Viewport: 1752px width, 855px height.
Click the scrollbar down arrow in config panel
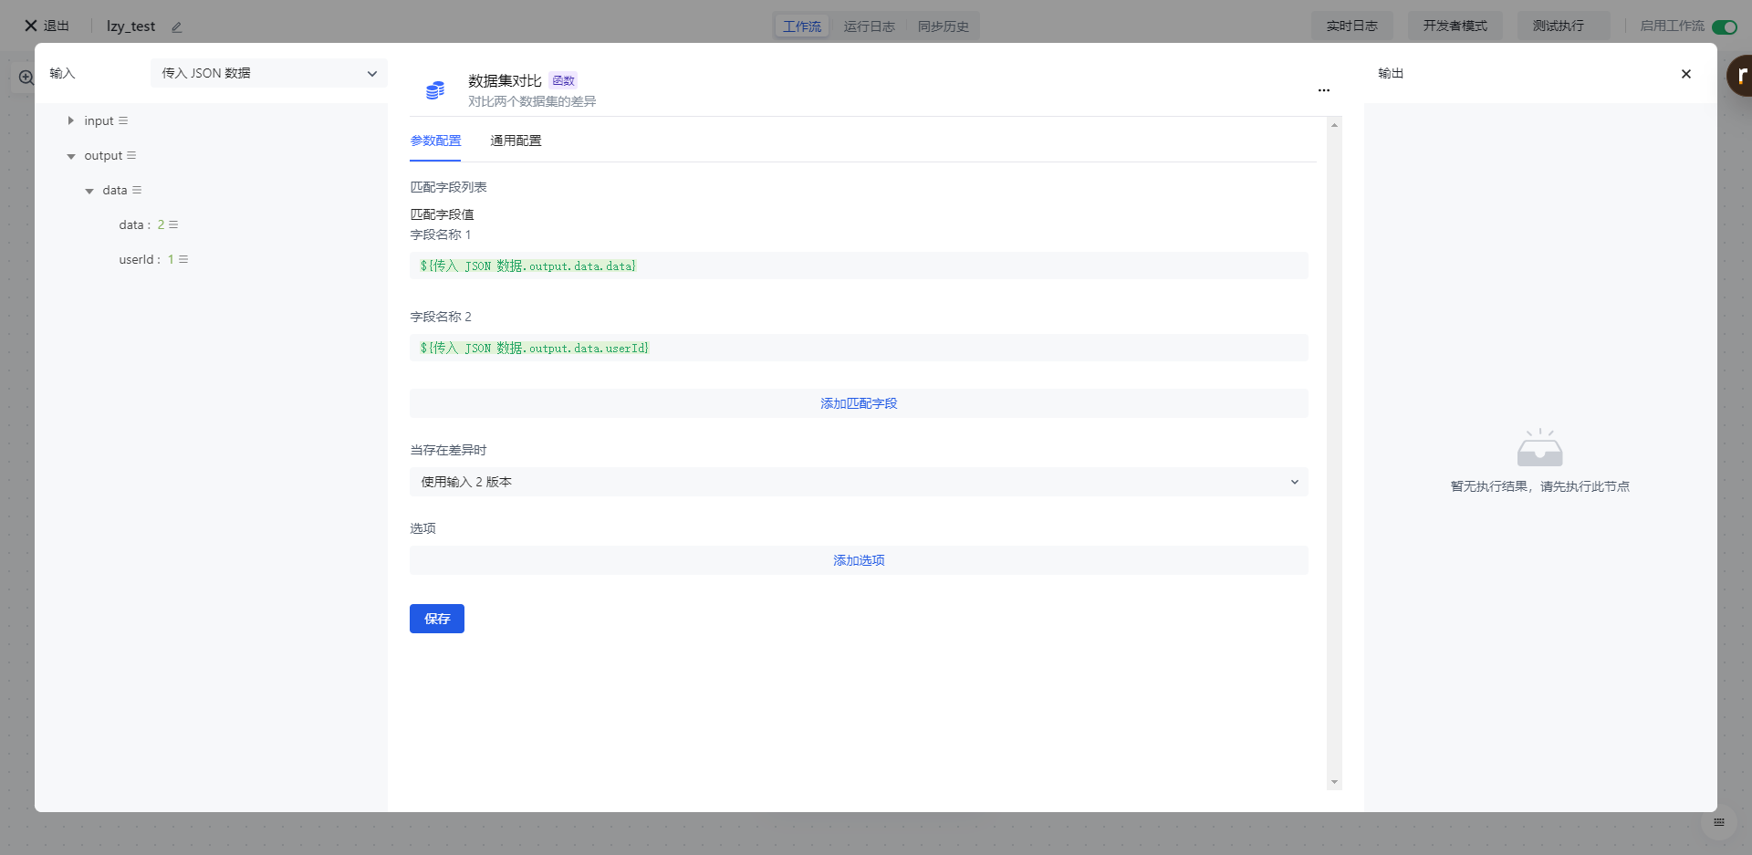click(1334, 782)
